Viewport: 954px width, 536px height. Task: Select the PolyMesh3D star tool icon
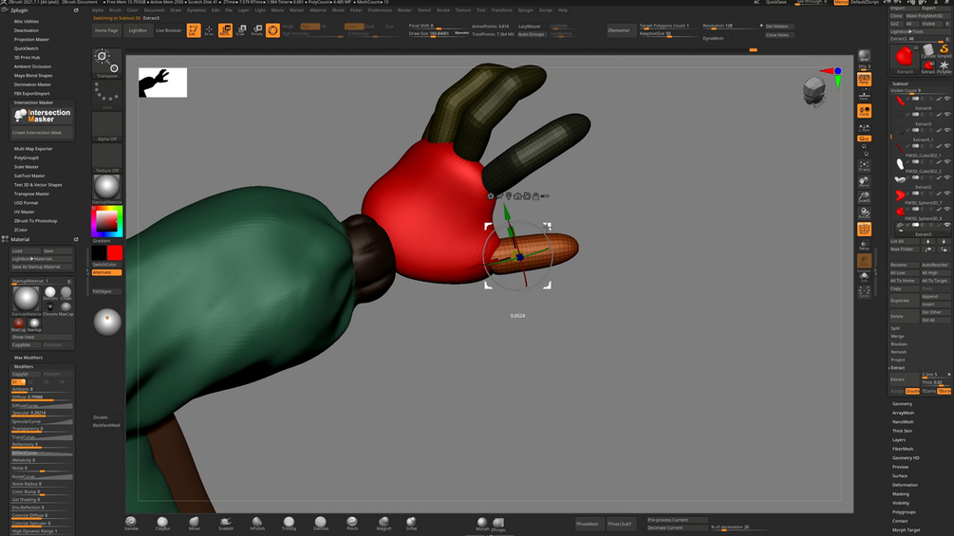[x=944, y=66]
